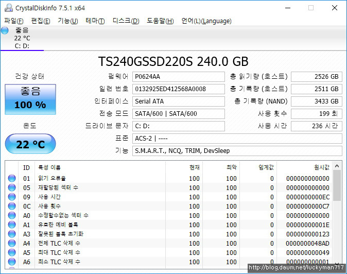This screenshot has width=347, height=274.
Task: Click status orb for row A5 최대 TLC 삭제 수
Action: tap(12, 252)
